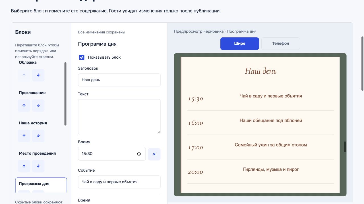Click the 15:30 time in preview
The height and width of the screenshot is (204, 364).
coord(196,99)
